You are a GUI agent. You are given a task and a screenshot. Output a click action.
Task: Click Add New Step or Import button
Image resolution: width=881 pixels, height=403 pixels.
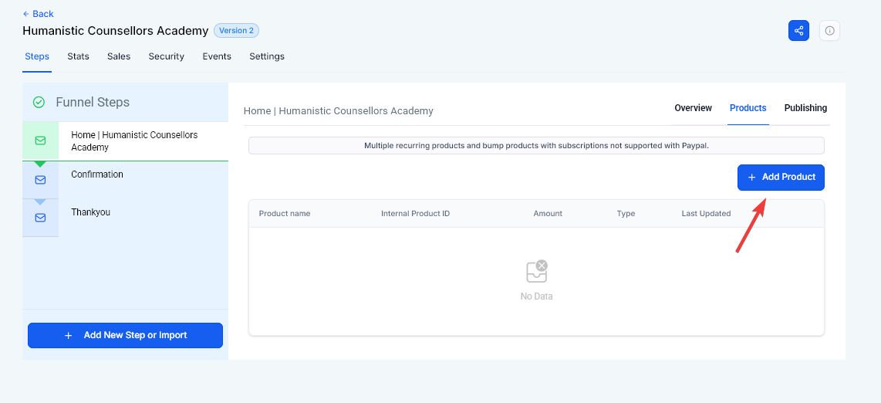point(125,335)
